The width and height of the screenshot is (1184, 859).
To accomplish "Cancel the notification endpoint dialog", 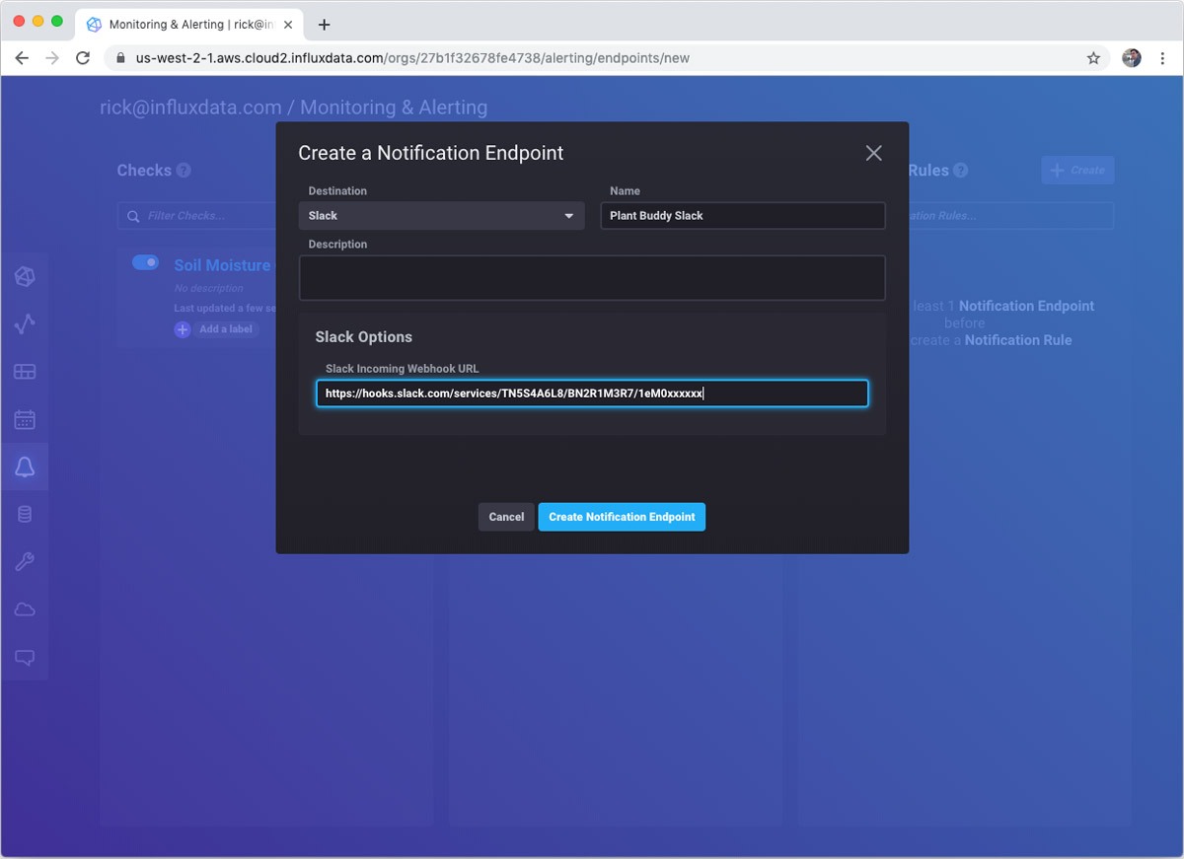I will click(x=506, y=516).
